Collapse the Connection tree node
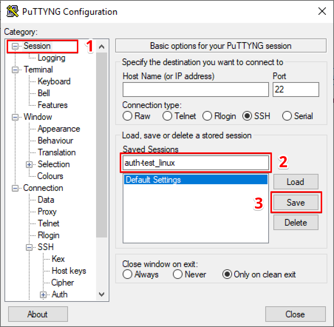The width and height of the screenshot is (334, 327). 15,188
